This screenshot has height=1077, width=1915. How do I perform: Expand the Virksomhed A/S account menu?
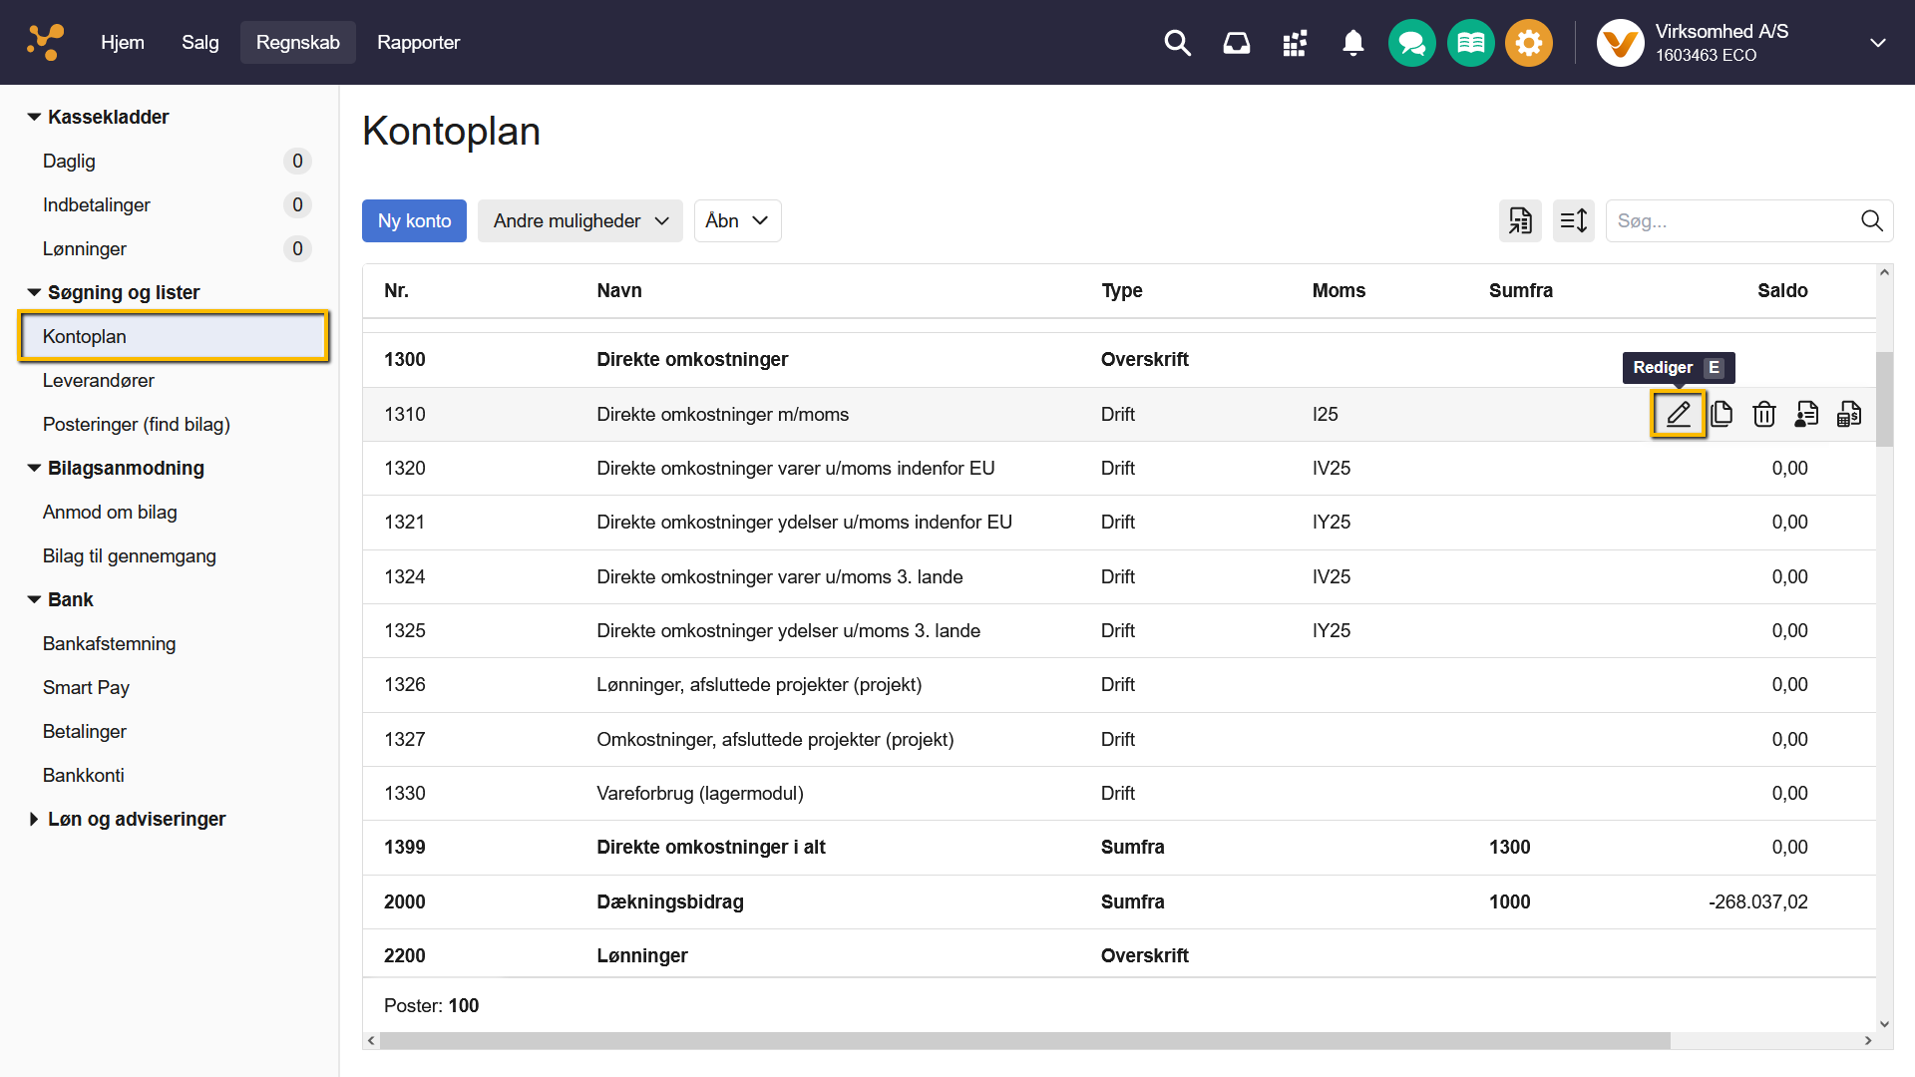1877,43
